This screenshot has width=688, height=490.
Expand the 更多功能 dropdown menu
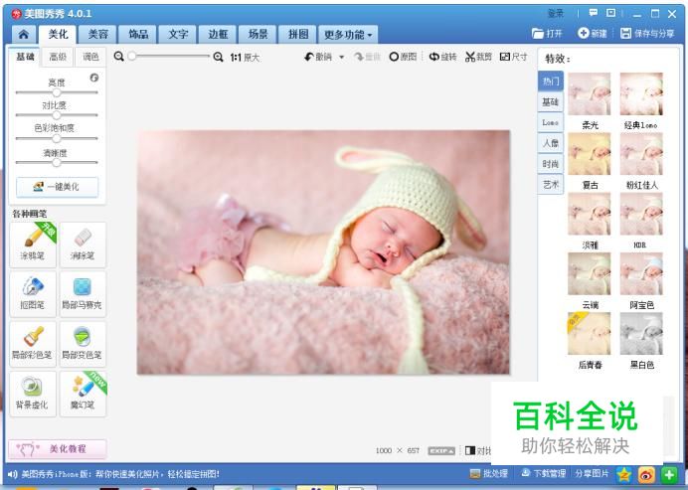[x=348, y=34]
